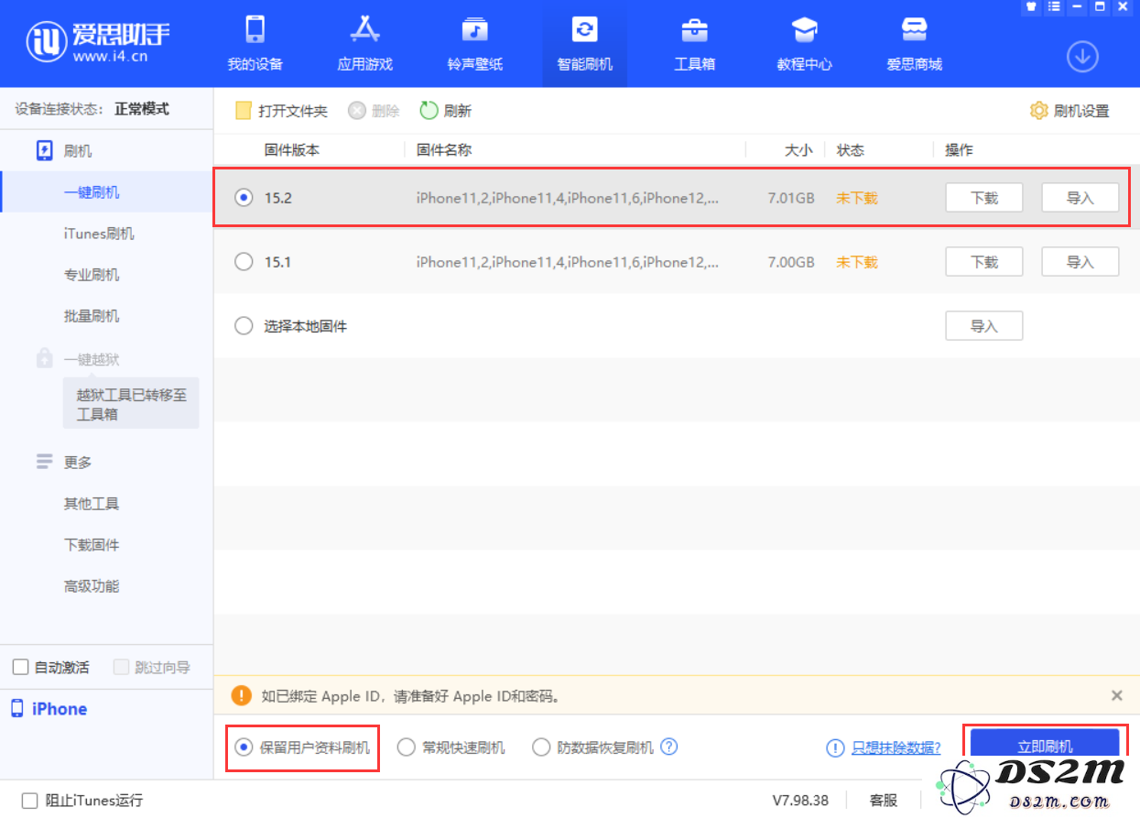Click the 固件名称 column header
Viewport: 1140px width, 818px height.
tap(444, 150)
